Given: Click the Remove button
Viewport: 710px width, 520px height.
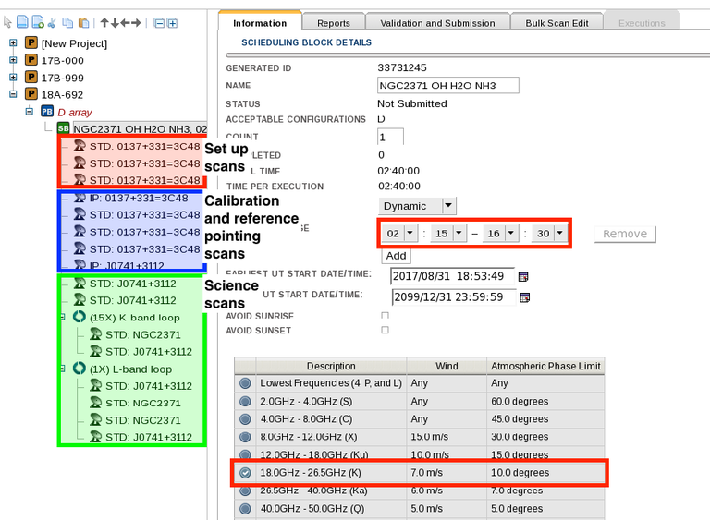Looking at the screenshot, I should [x=625, y=234].
